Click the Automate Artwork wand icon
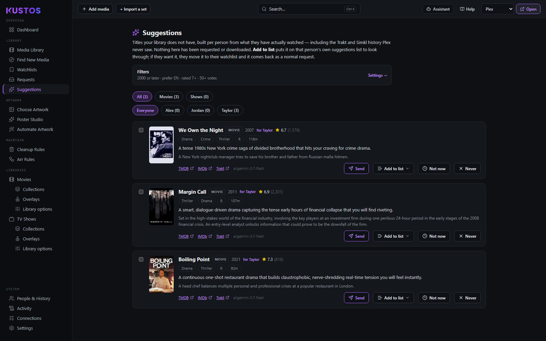 12,129
